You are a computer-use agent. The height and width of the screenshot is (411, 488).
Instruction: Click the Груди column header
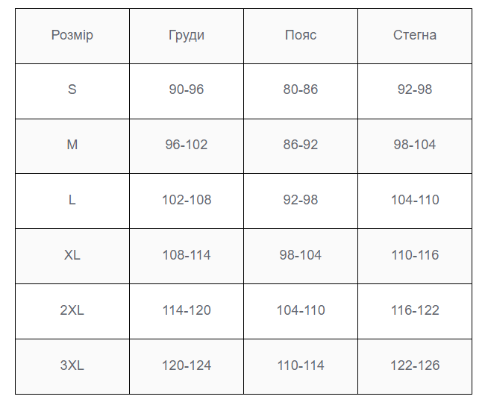click(x=187, y=36)
